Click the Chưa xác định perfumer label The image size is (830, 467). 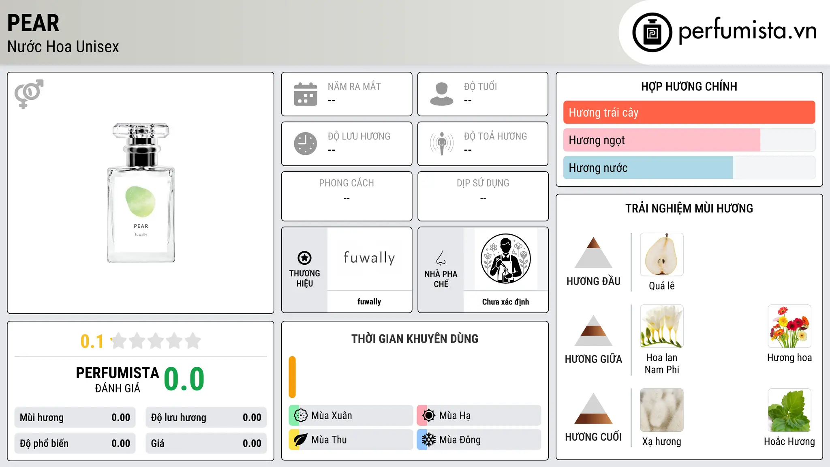(506, 302)
